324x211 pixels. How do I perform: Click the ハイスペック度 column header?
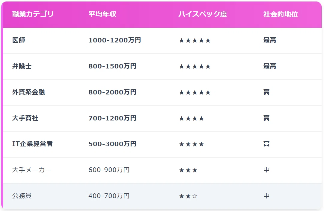click(x=203, y=14)
